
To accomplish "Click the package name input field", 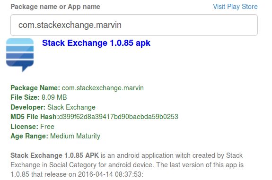I will point(134,25).
